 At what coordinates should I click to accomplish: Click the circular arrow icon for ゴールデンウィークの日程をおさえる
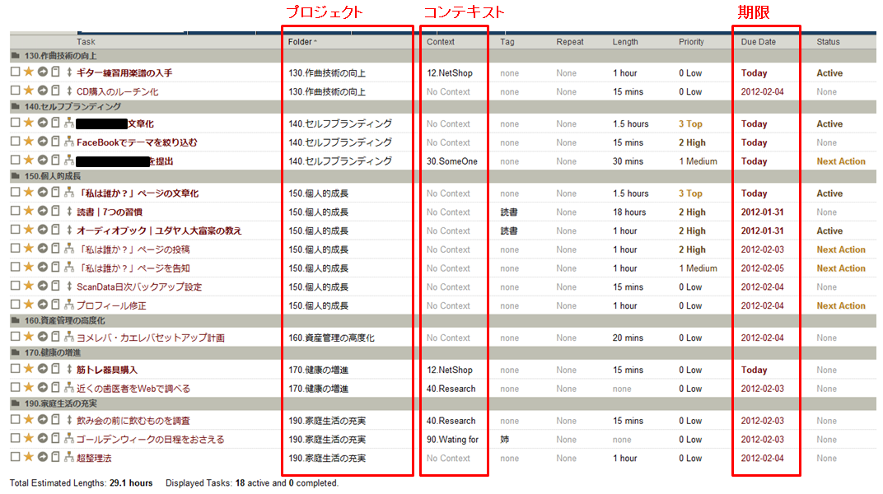click(x=42, y=439)
